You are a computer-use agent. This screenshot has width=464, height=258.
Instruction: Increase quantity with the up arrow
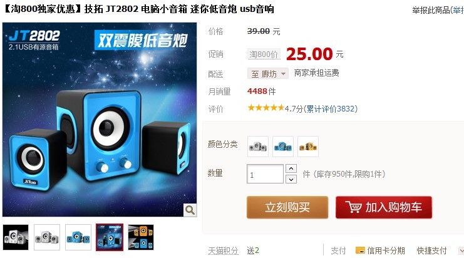[291, 168]
